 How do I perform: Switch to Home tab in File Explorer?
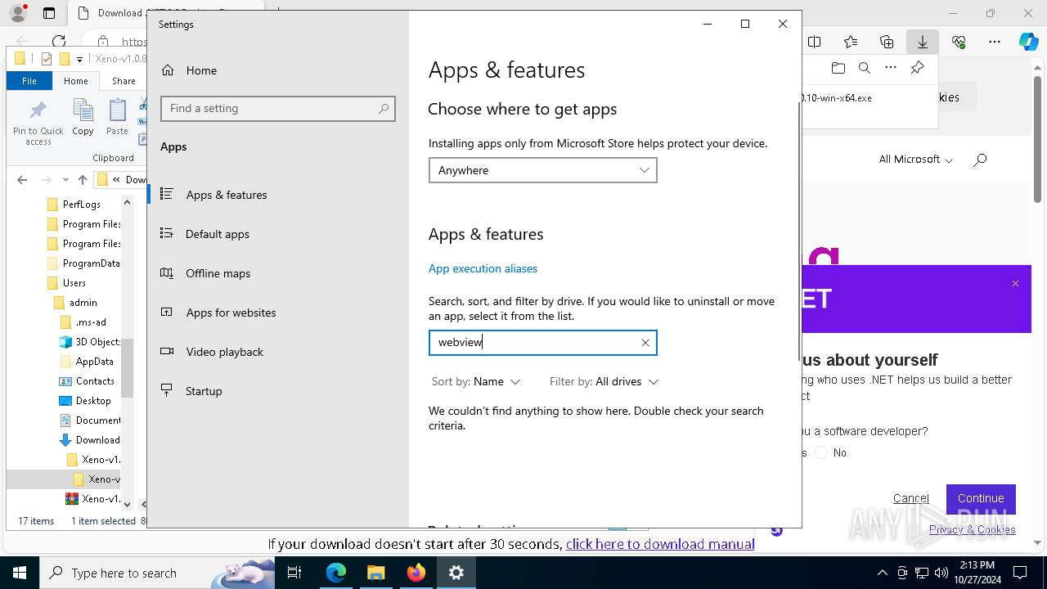coord(76,81)
